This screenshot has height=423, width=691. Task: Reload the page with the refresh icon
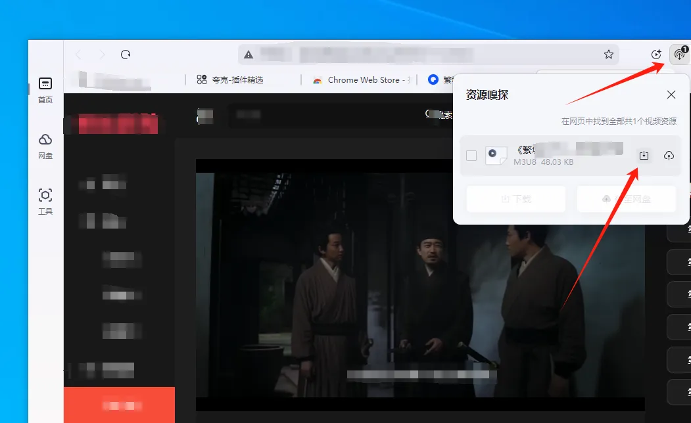[x=126, y=55]
